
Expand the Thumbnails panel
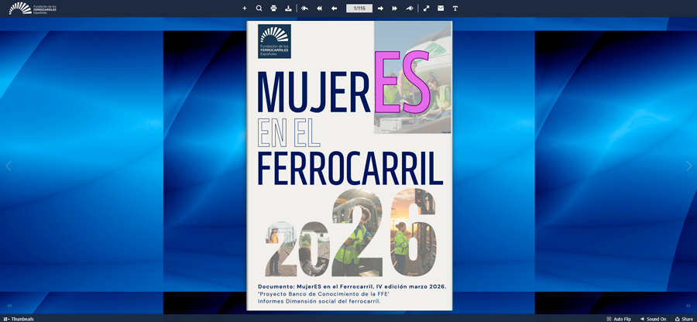point(19,318)
